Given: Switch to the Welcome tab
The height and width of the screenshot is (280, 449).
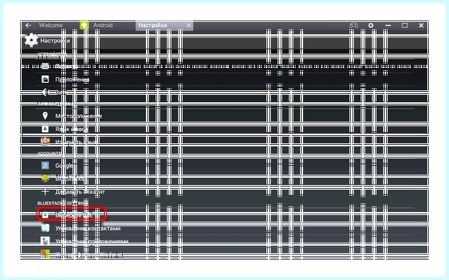Looking at the screenshot, I should tap(51, 25).
